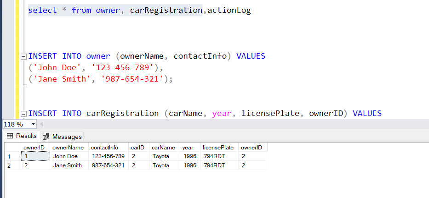The image size is (429, 198).
Task: Click the carName column header
Action: pyautogui.click(x=165, y=148)
